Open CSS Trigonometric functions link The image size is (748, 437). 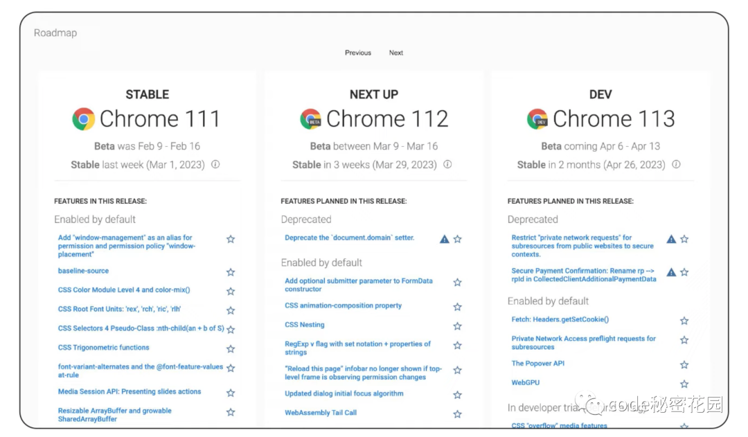[103, 347]
